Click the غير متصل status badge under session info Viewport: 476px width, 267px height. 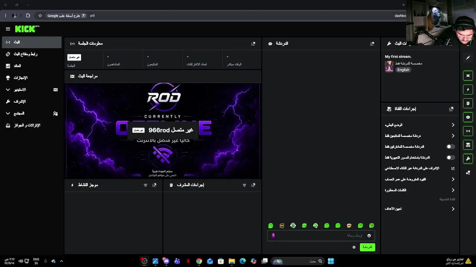pos(74,57)
